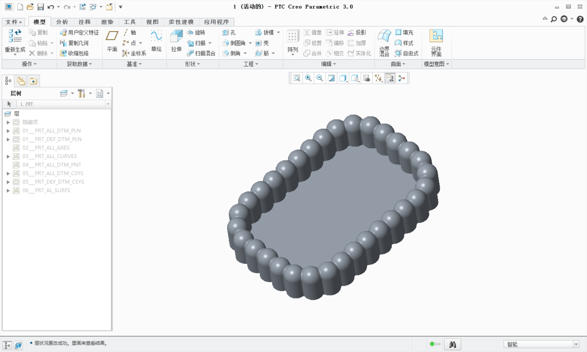
Task: Click the Sweep (扫描) tool
Action: pos(196,43)
